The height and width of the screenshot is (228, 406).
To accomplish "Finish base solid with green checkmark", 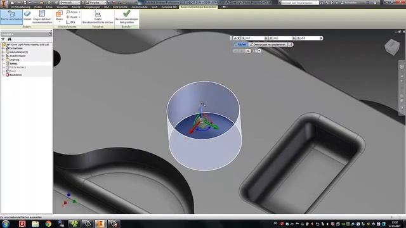I will click(127, 17).
